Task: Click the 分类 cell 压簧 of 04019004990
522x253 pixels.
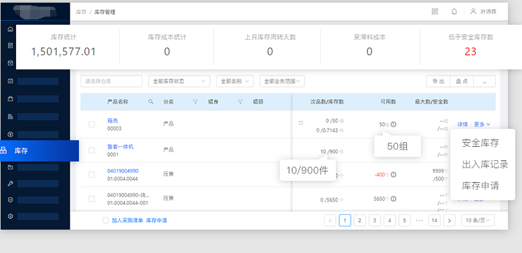Action: tap(168, 174)
